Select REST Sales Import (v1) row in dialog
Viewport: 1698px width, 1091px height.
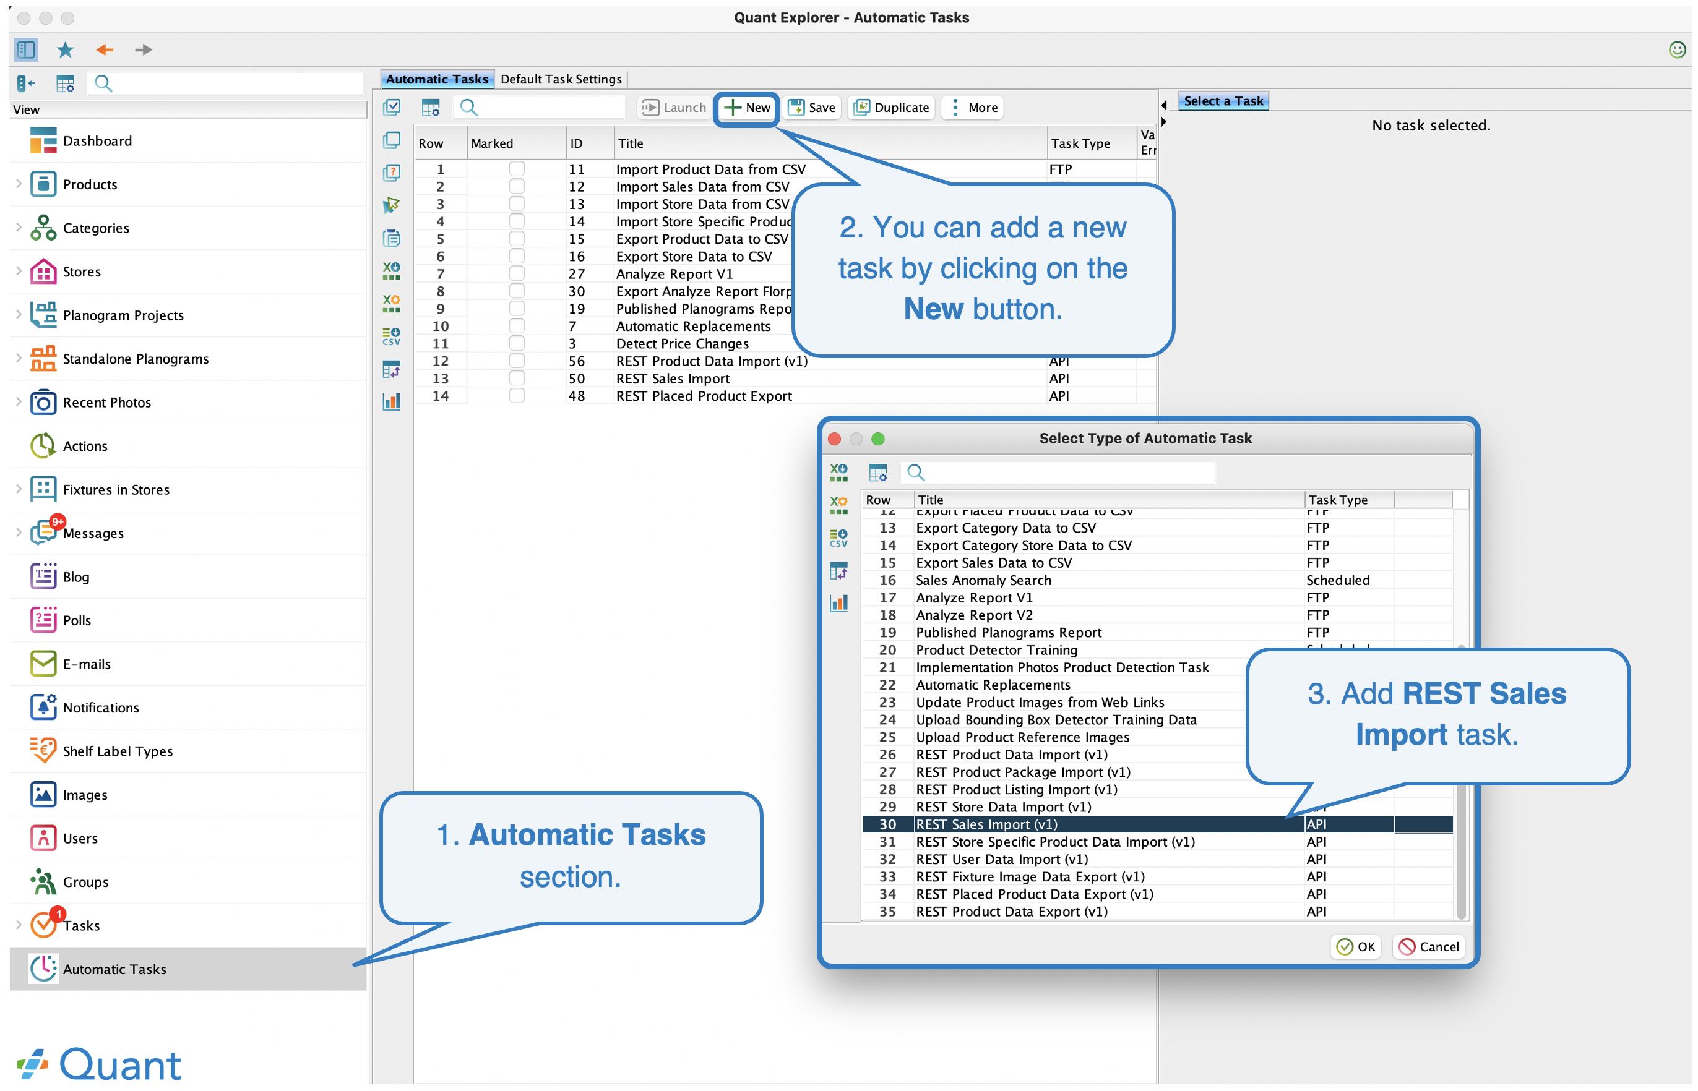pos(1157,824)
